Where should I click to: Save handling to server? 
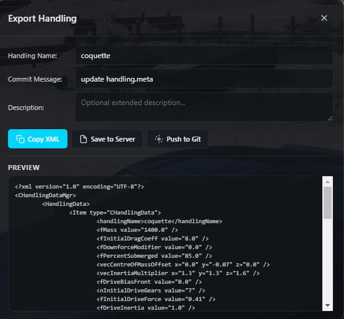click(x=107, y=139)
